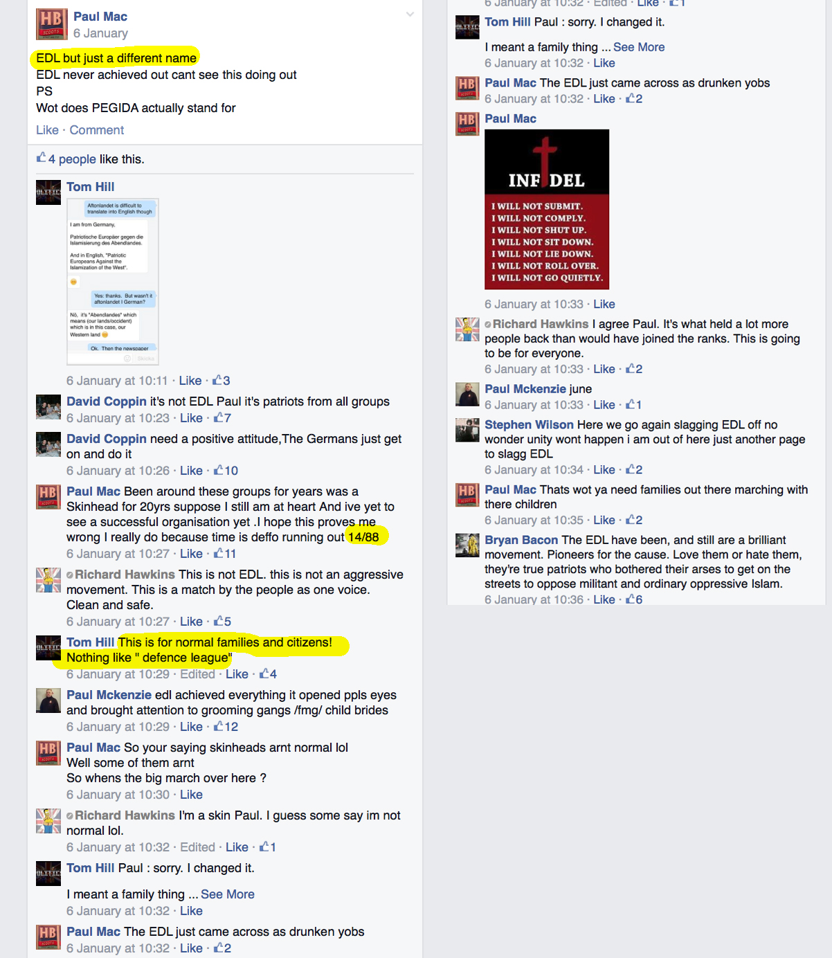Open the post options chevron dropdown

pos(410,14)
